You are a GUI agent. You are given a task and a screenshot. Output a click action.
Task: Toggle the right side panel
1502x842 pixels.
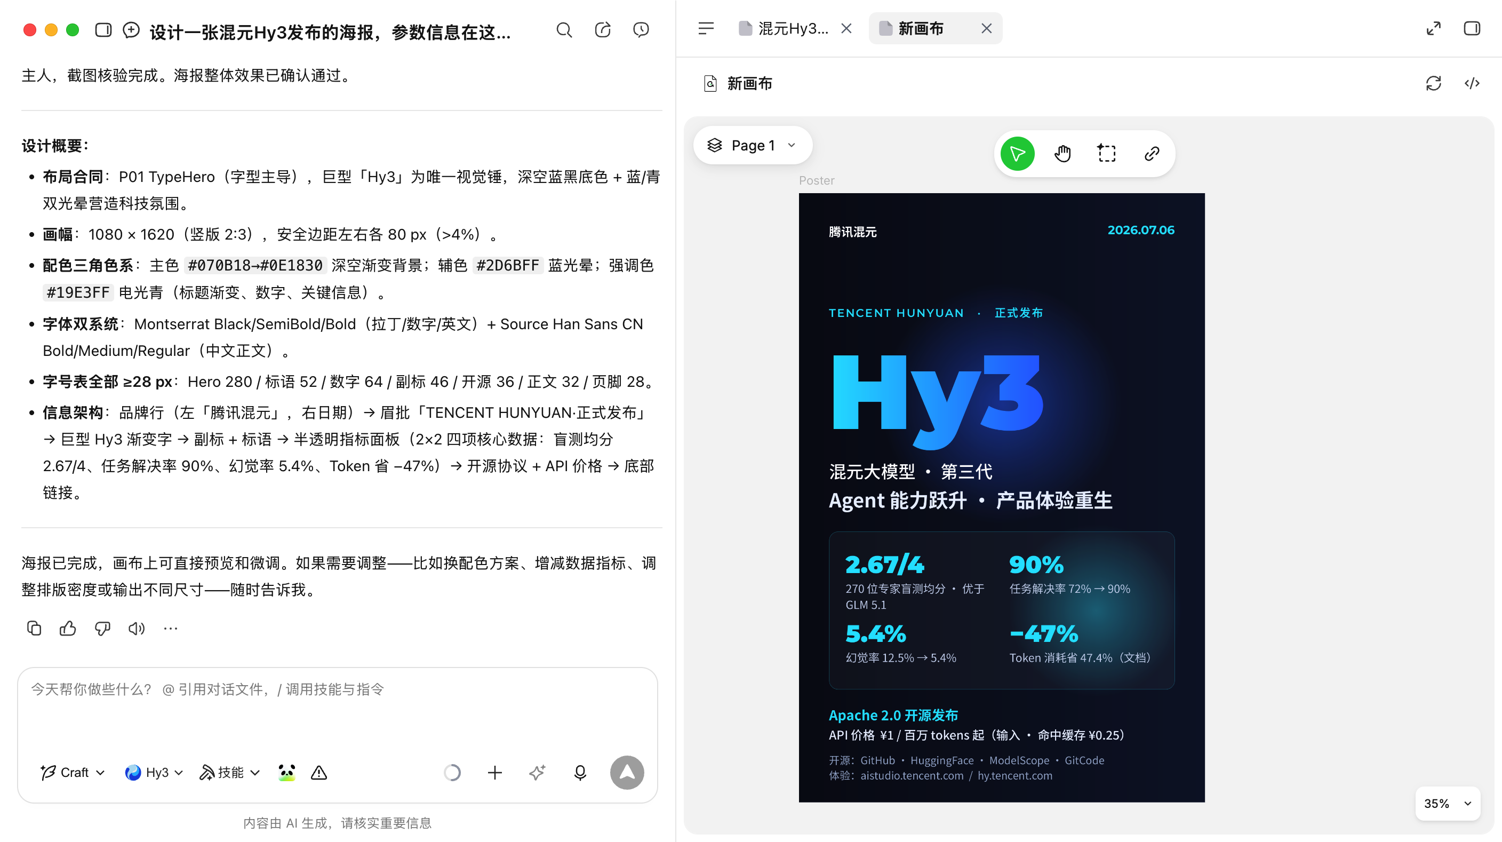pos(1472,28)
